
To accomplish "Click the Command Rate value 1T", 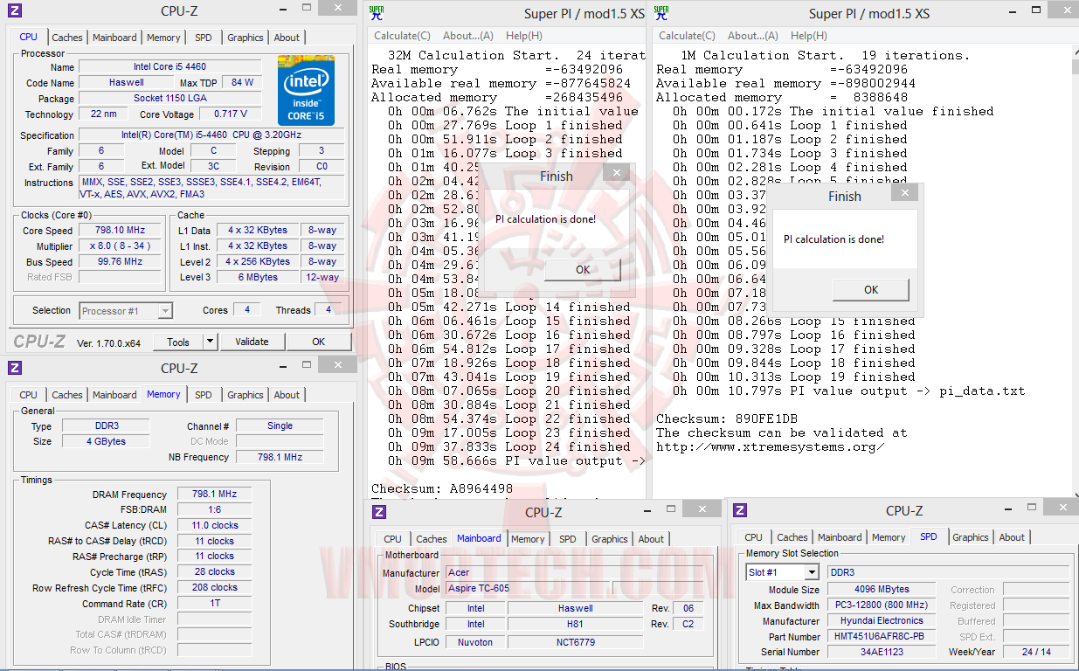I will 214,604.
